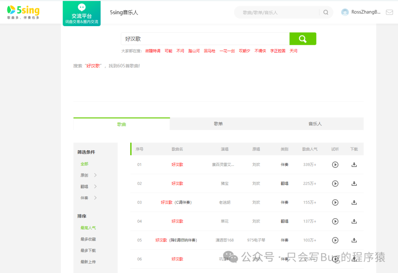398x273 pixels.
Task: Expand the 翻唱 filter category
Action: pyautogui.click(x=88, y=187)
